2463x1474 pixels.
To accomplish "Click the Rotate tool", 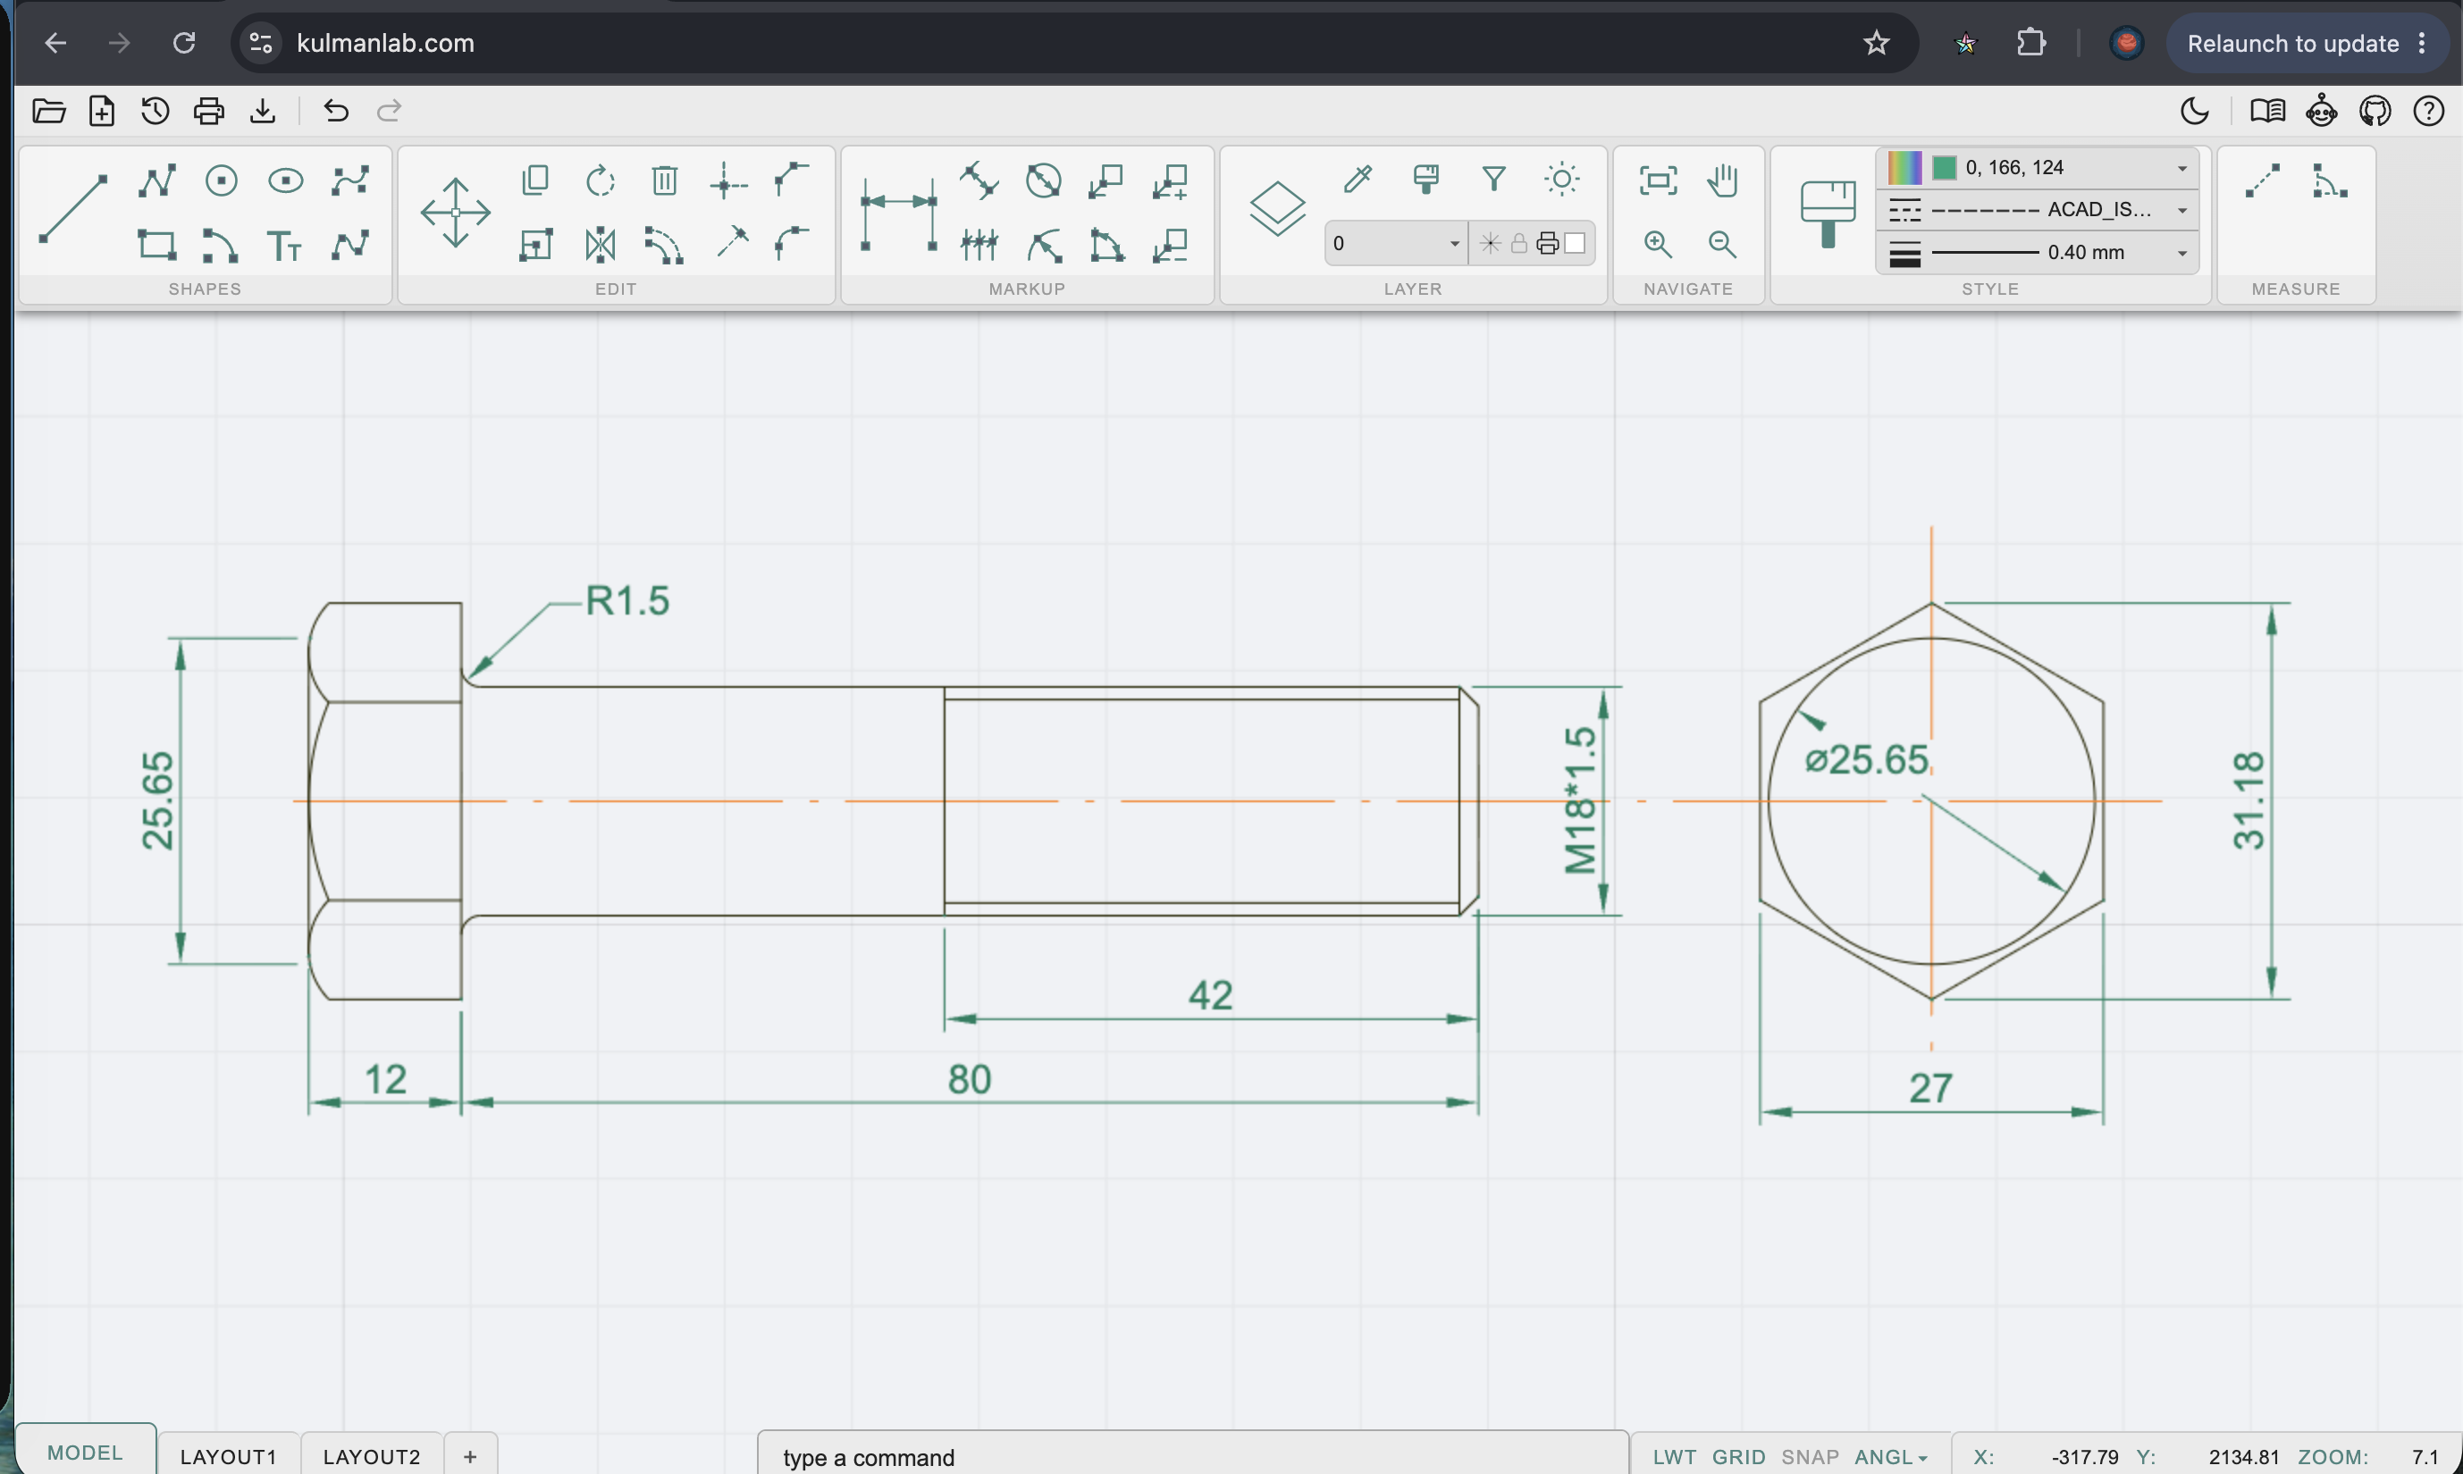I will click(x=600, y=180).
